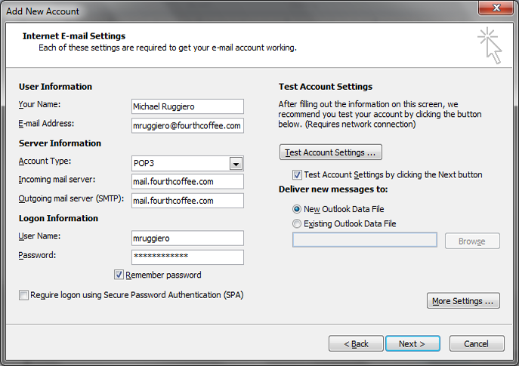Enable Require logon using SPA checkbox
The width and height of the screenshot is (519, 366).
(x=23, y=295)
